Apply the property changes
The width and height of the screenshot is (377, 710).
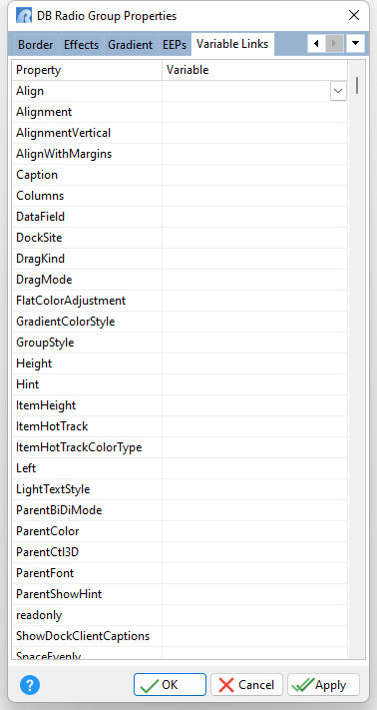pyautogui.click(x=323, y=685)
